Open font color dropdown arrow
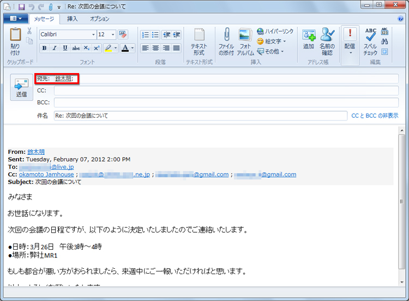 click(133, 48)
